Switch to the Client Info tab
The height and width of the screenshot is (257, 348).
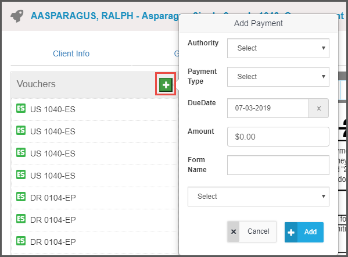coord(71,53)
